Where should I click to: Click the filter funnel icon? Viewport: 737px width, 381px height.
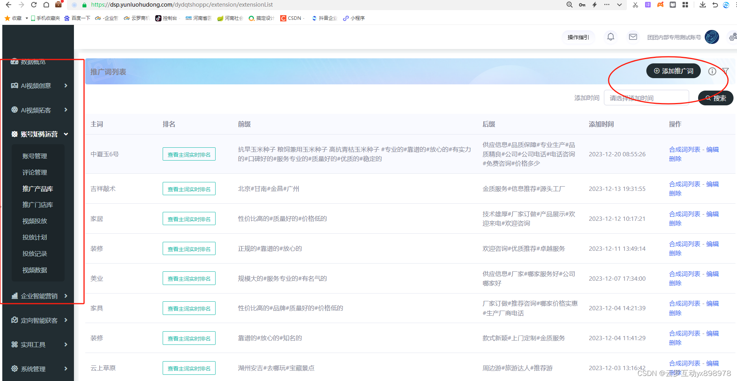point(725,71)
